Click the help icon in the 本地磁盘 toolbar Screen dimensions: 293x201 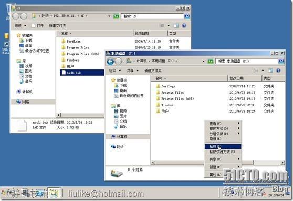click(278, 71)
